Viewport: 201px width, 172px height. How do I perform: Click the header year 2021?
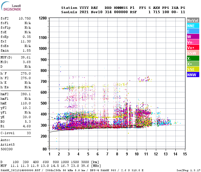point(84,12)
